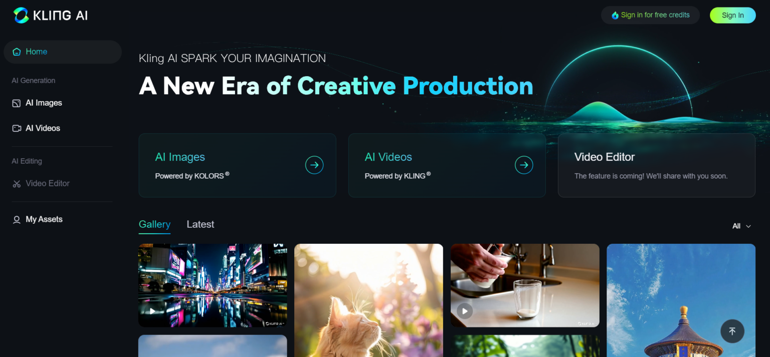Select the Gallery tab

pos(154,224)
